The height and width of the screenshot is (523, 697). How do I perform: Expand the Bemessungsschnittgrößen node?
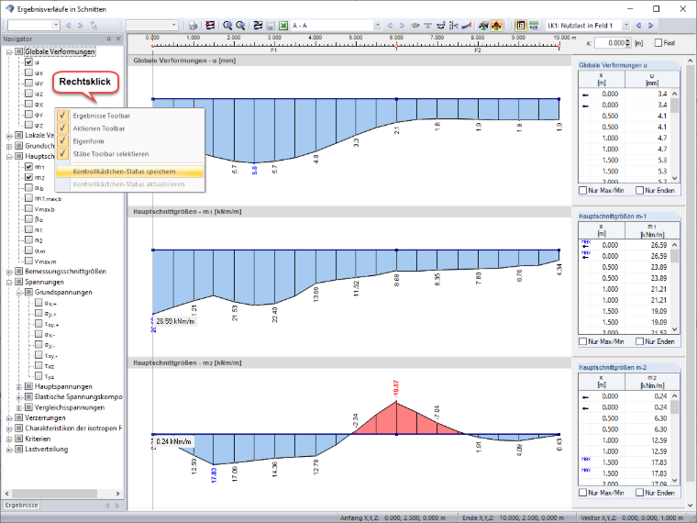point(9,272)
